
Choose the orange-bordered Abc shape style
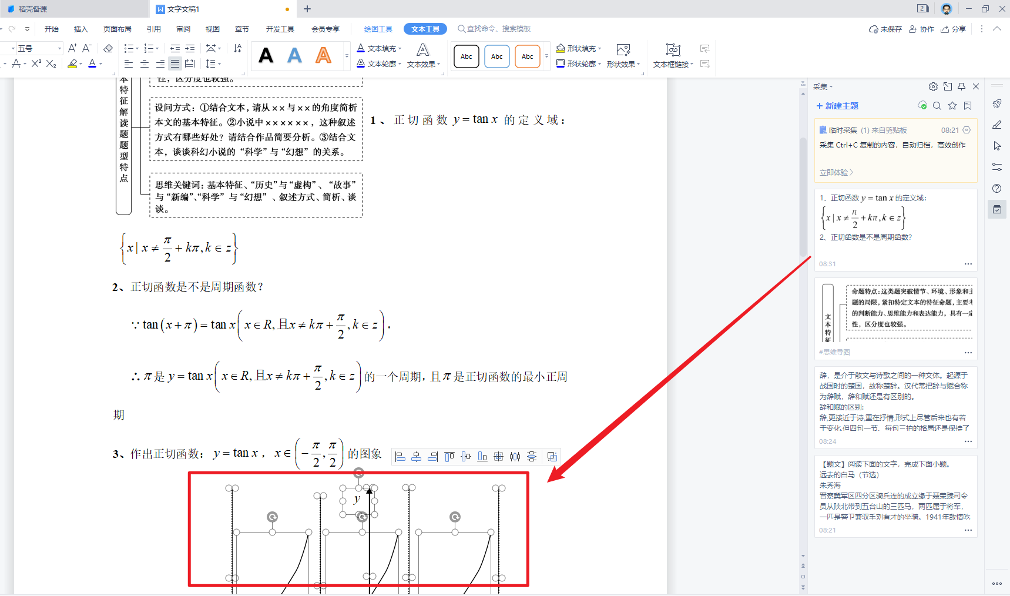528,56
